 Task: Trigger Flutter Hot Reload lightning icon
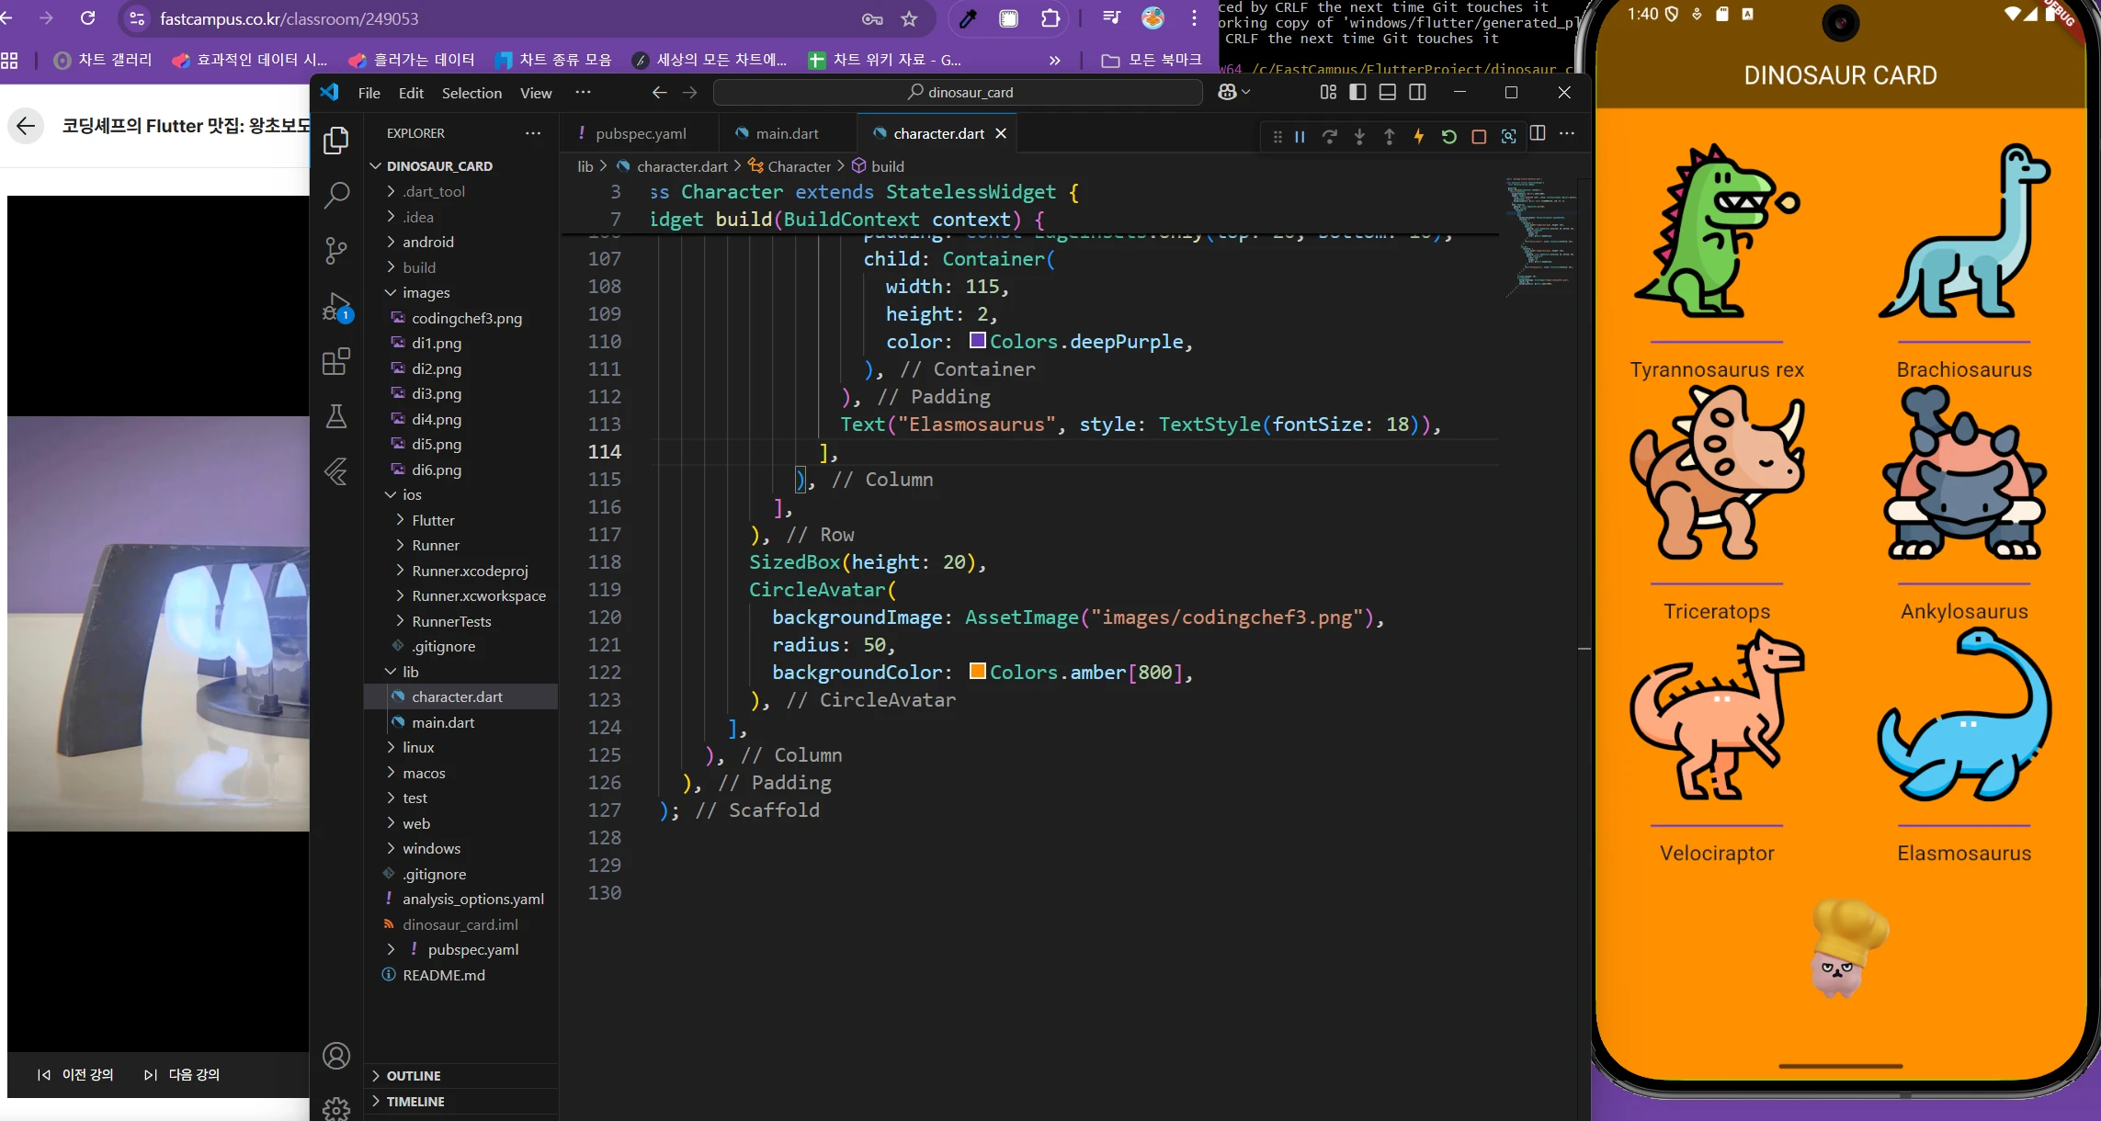[1419, 137]
